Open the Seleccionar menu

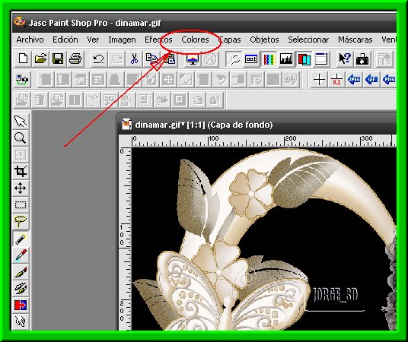[x=308, y=40]
